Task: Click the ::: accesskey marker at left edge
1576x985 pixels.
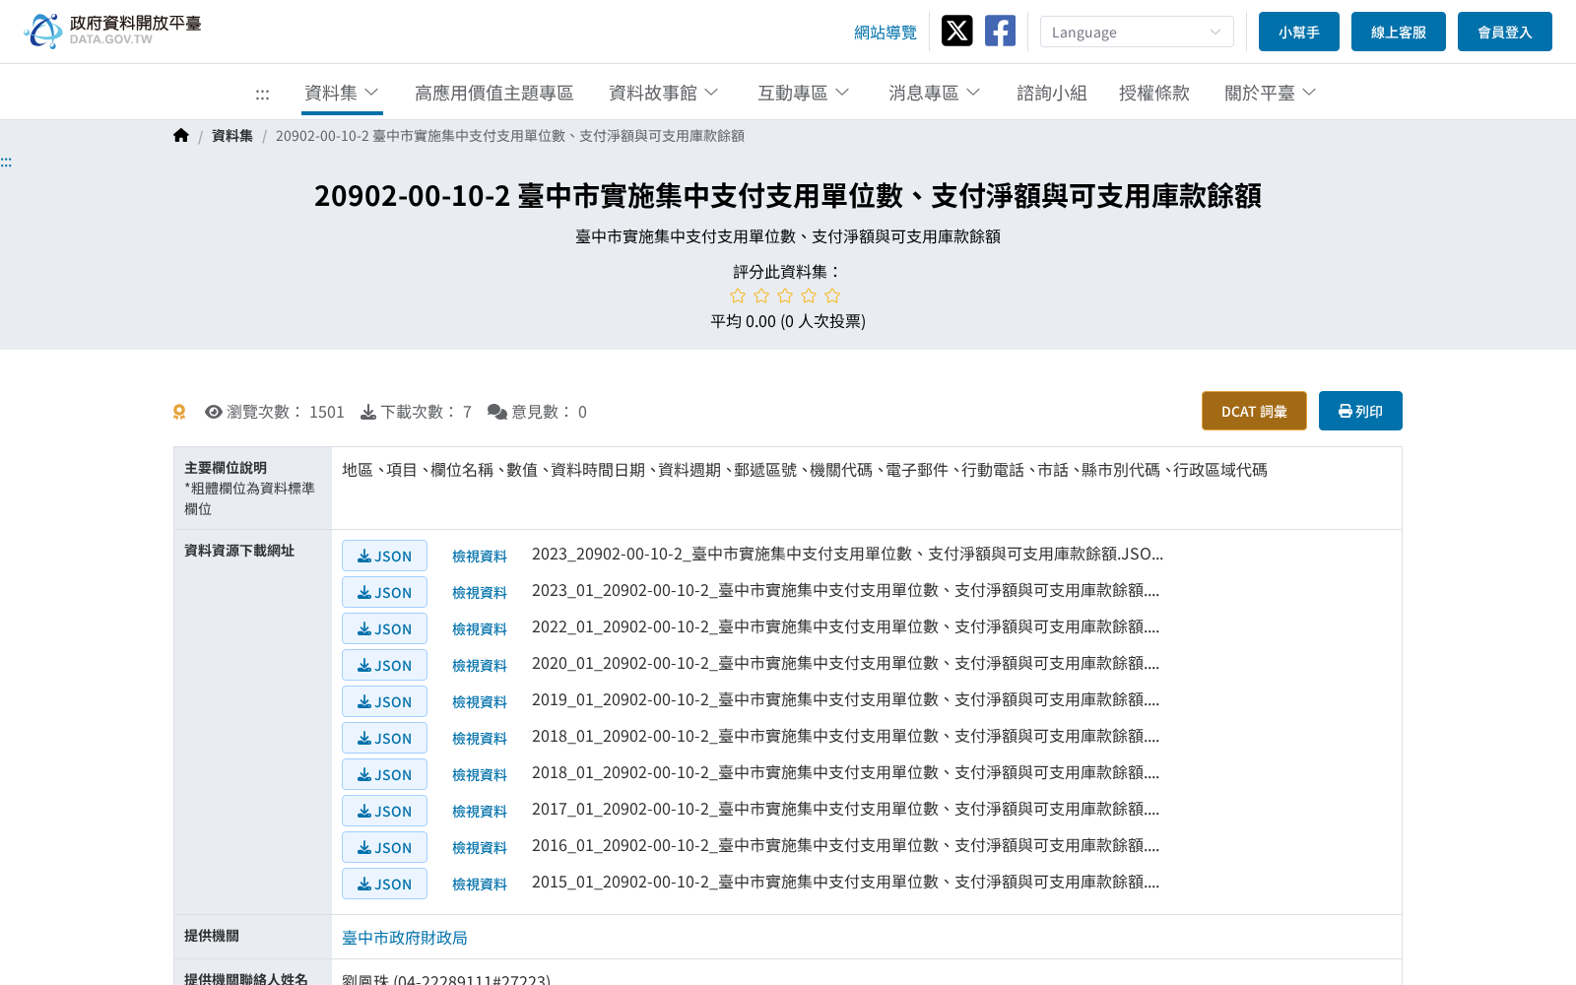Action: click(6, 163)
